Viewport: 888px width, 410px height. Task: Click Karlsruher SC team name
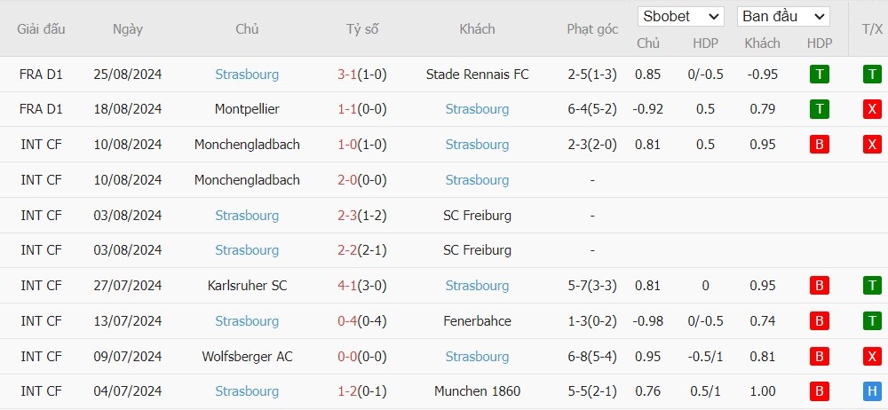point(247,286)
